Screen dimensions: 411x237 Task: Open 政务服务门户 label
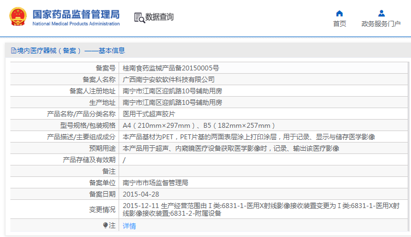[381, 24]
